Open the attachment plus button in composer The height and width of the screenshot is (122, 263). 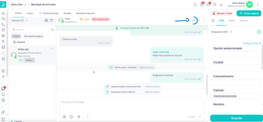(64, 117)
